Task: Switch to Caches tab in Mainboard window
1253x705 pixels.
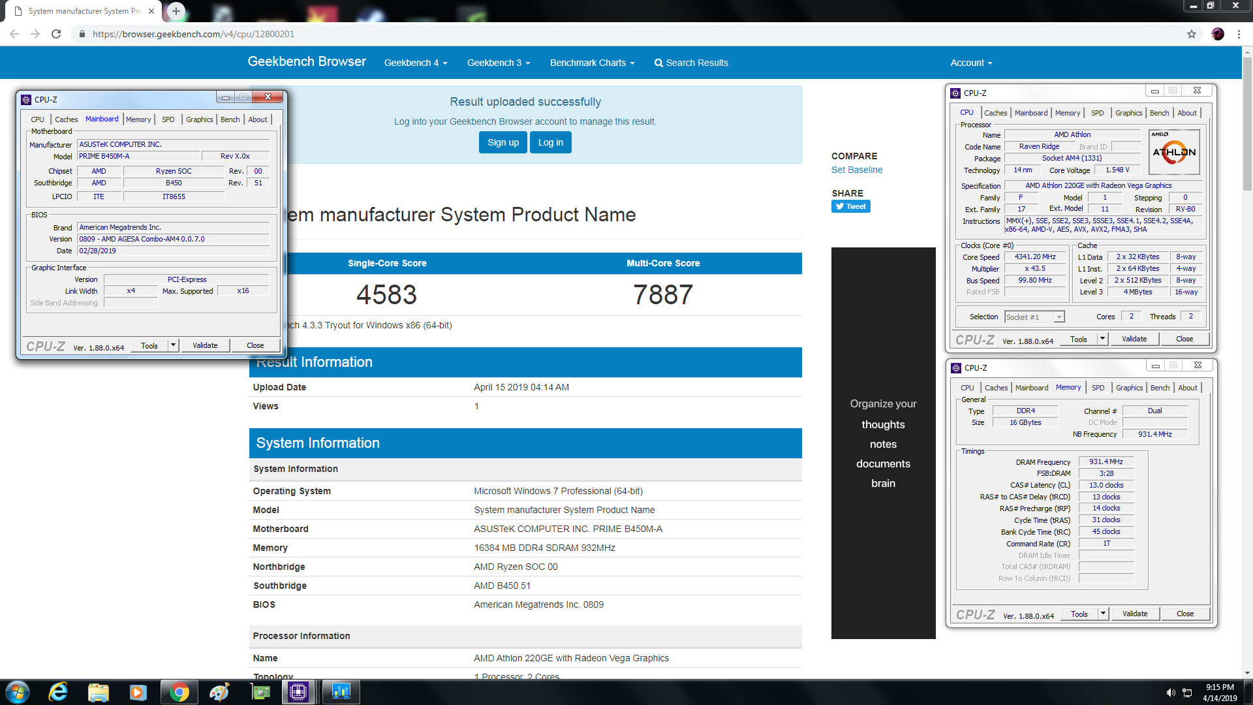Action: click(x=66, y=119)
